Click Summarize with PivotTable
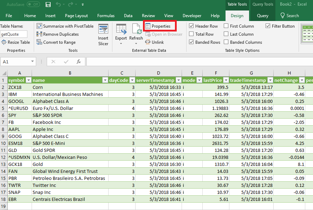 click(65, 26)
